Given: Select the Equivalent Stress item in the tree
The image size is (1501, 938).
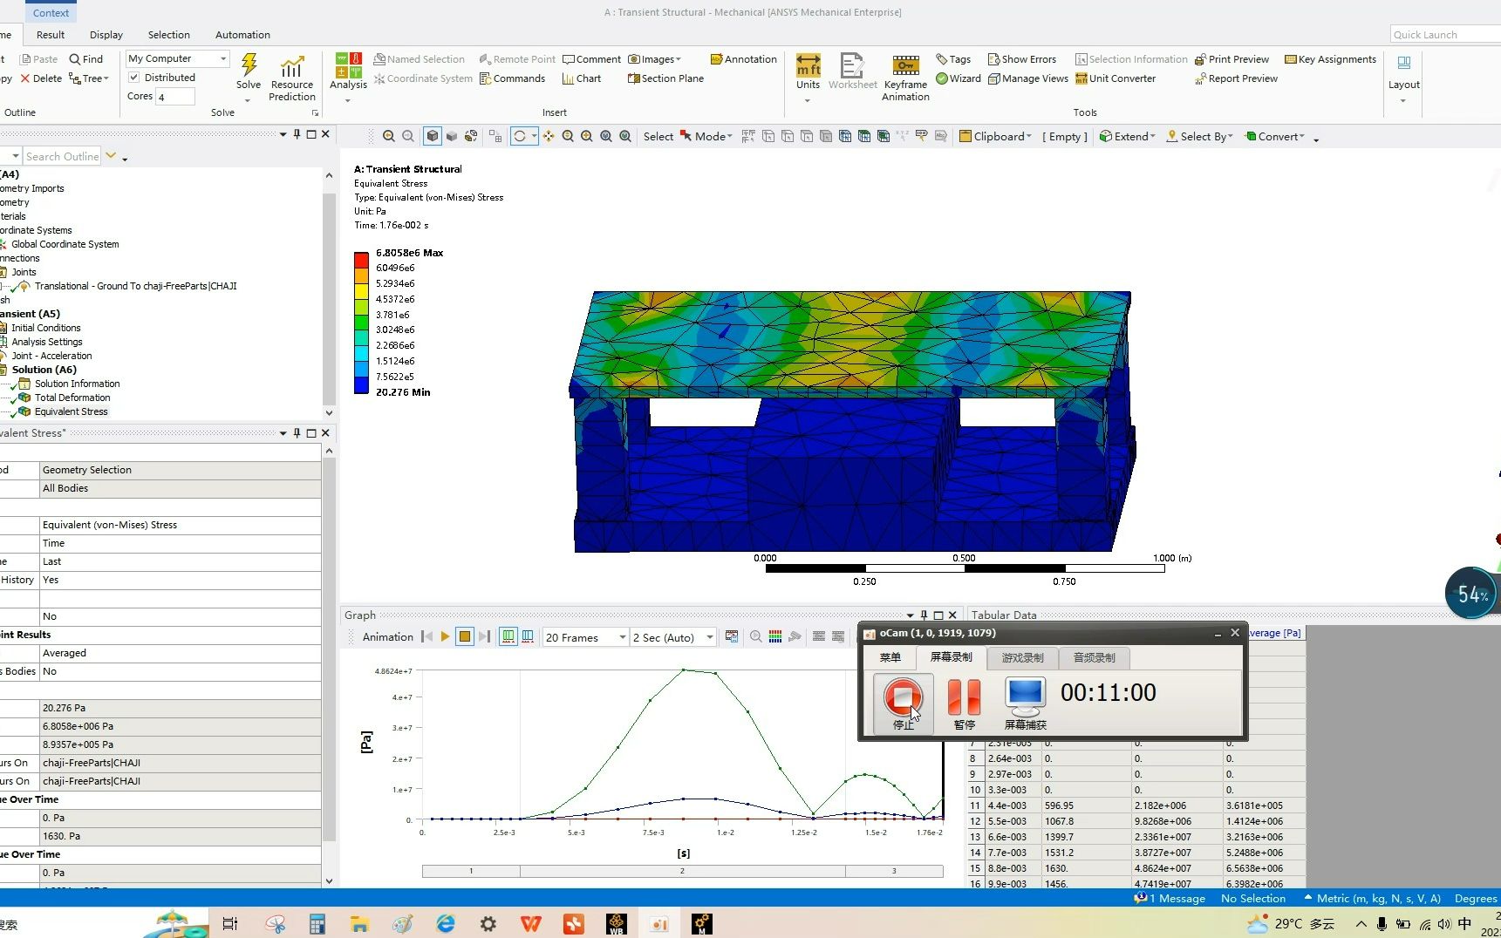Looking at the screenshot, I should tap(70, 411).
